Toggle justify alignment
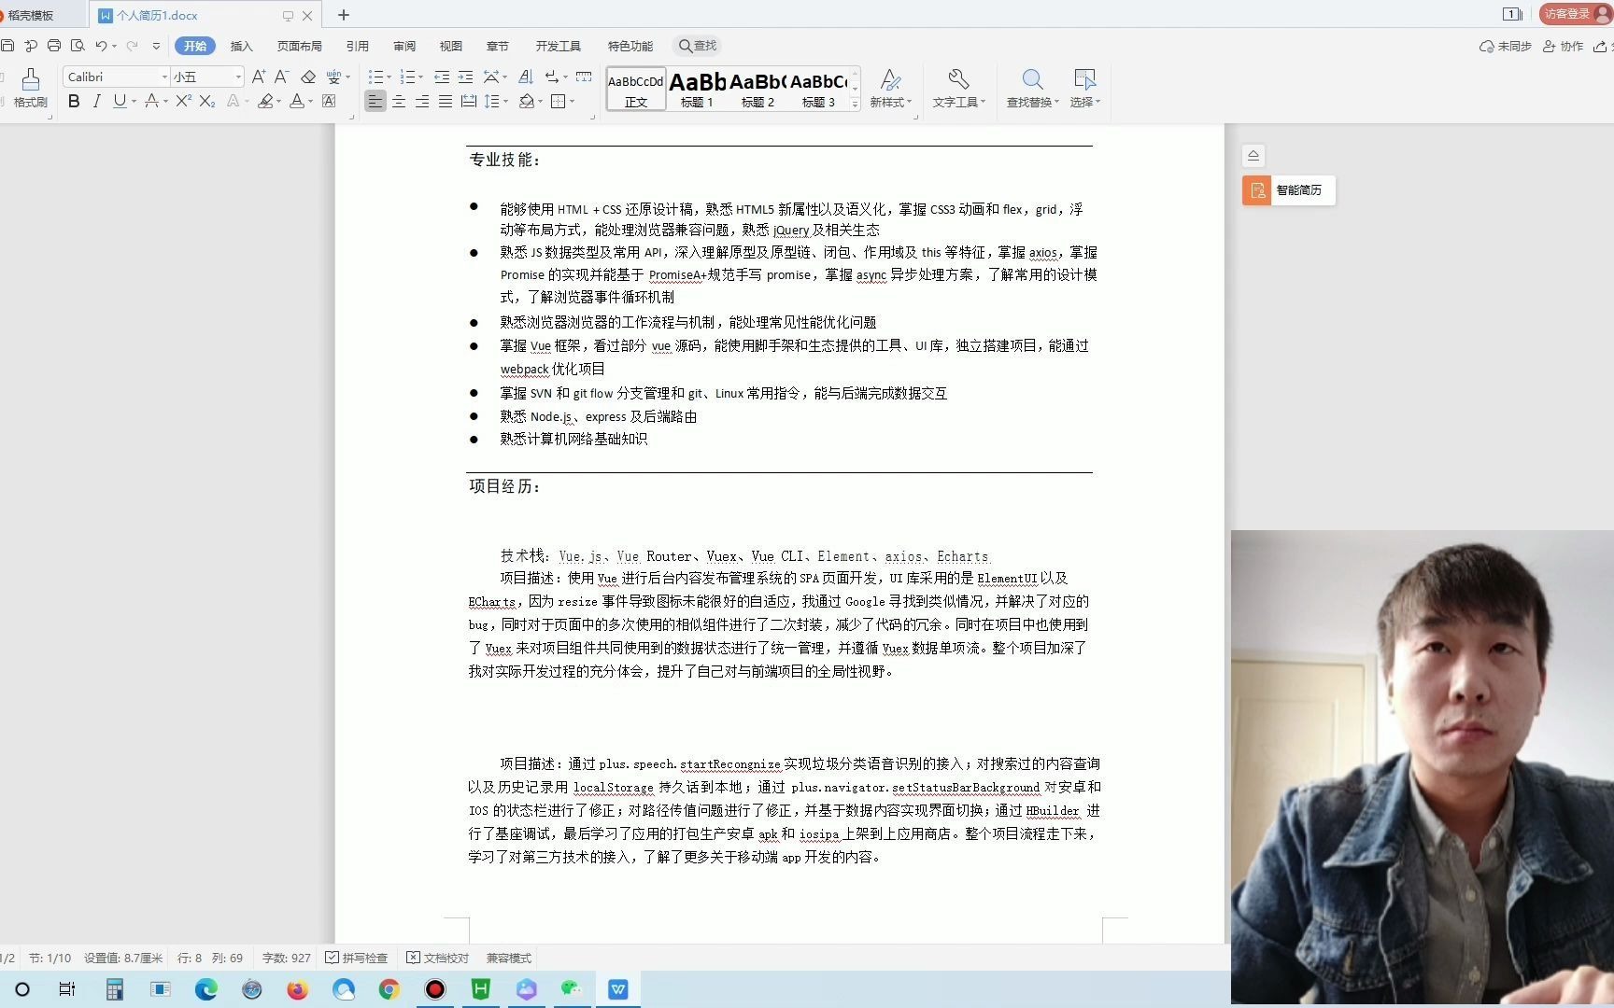1614x1008 pixels. 446,101
